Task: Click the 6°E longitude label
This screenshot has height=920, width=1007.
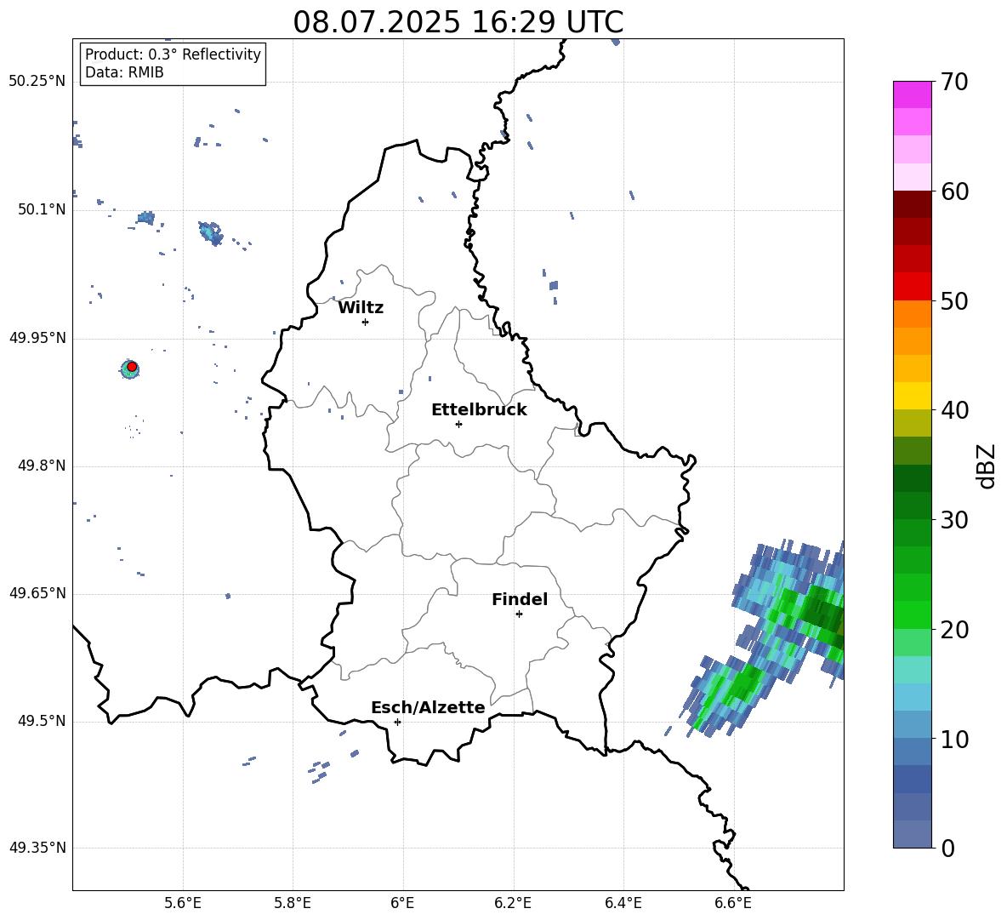Action: [402, 903]
